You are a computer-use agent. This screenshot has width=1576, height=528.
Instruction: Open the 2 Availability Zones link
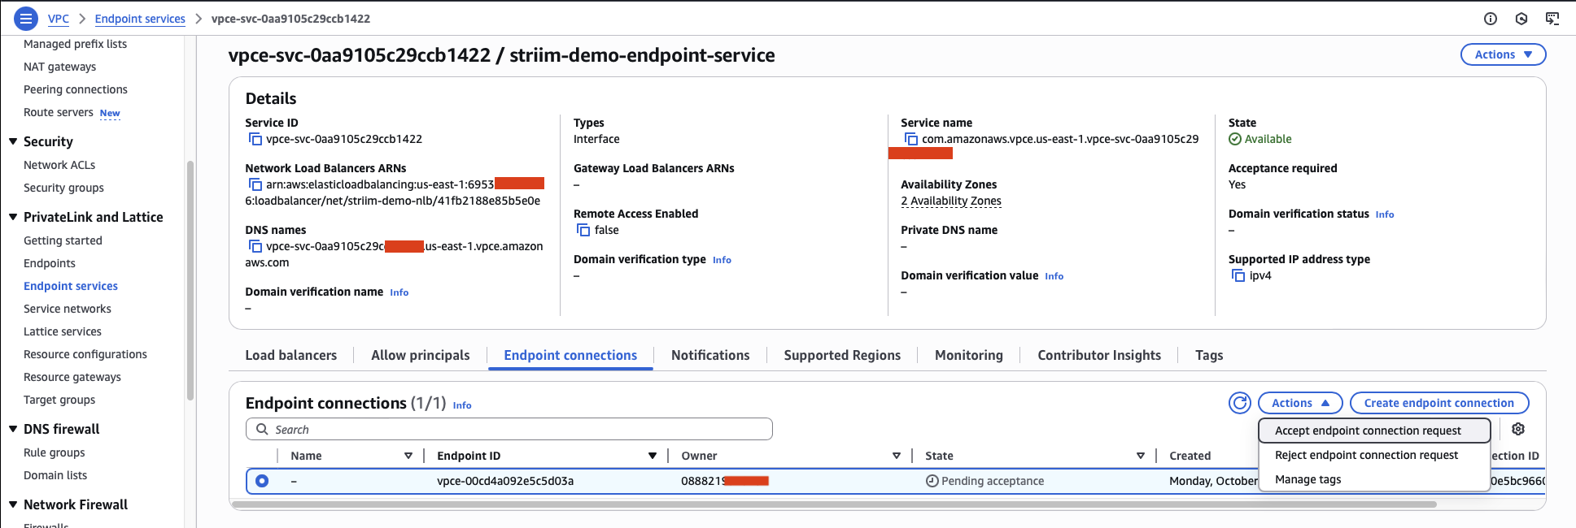(950, 201)
